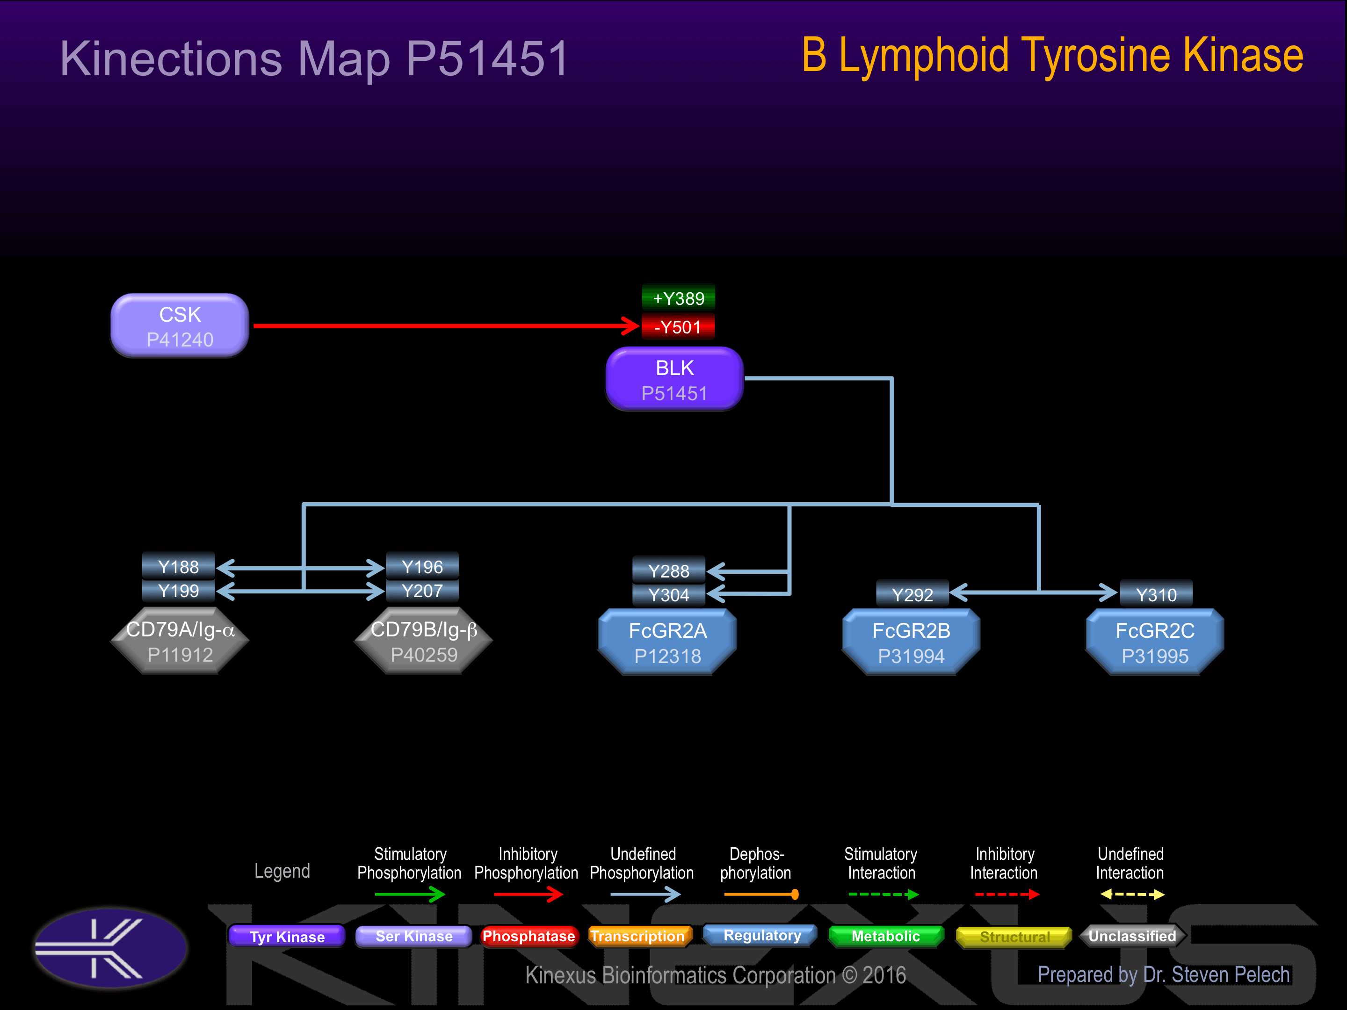Click the Kinexus oval logo
1347x1010 pixels.
click(110, 948)
